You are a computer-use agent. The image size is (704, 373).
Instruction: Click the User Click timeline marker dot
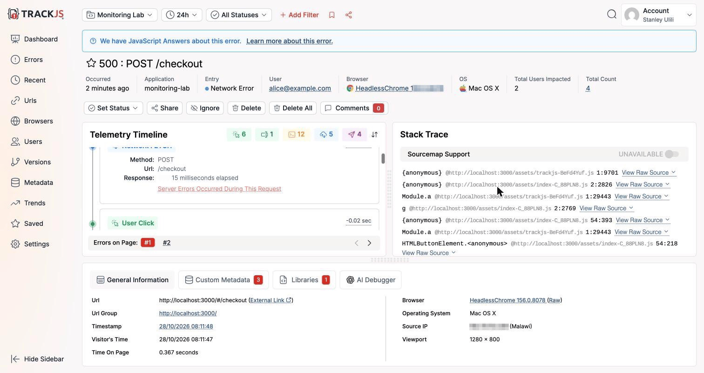click(93, 224)
